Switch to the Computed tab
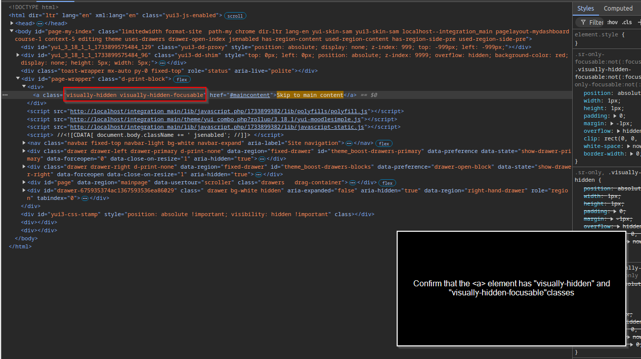Viewport: 641px width, 359px height. (618, 8)
